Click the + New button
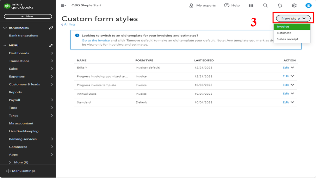Viewport: 316px width, 178px height. 28,16
